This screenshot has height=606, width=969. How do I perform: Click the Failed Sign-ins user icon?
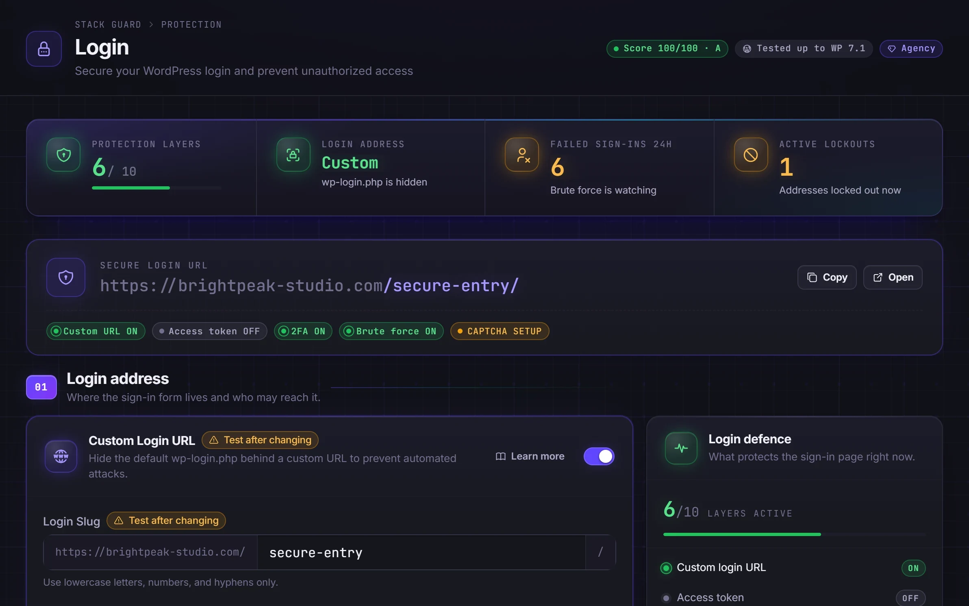click(522, 155)
